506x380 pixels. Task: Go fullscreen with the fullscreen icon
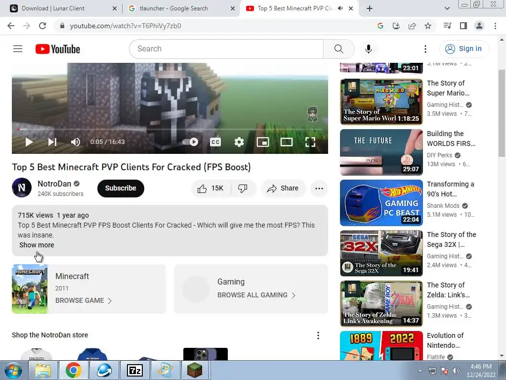pyautogui.click(x=310, y=142)
